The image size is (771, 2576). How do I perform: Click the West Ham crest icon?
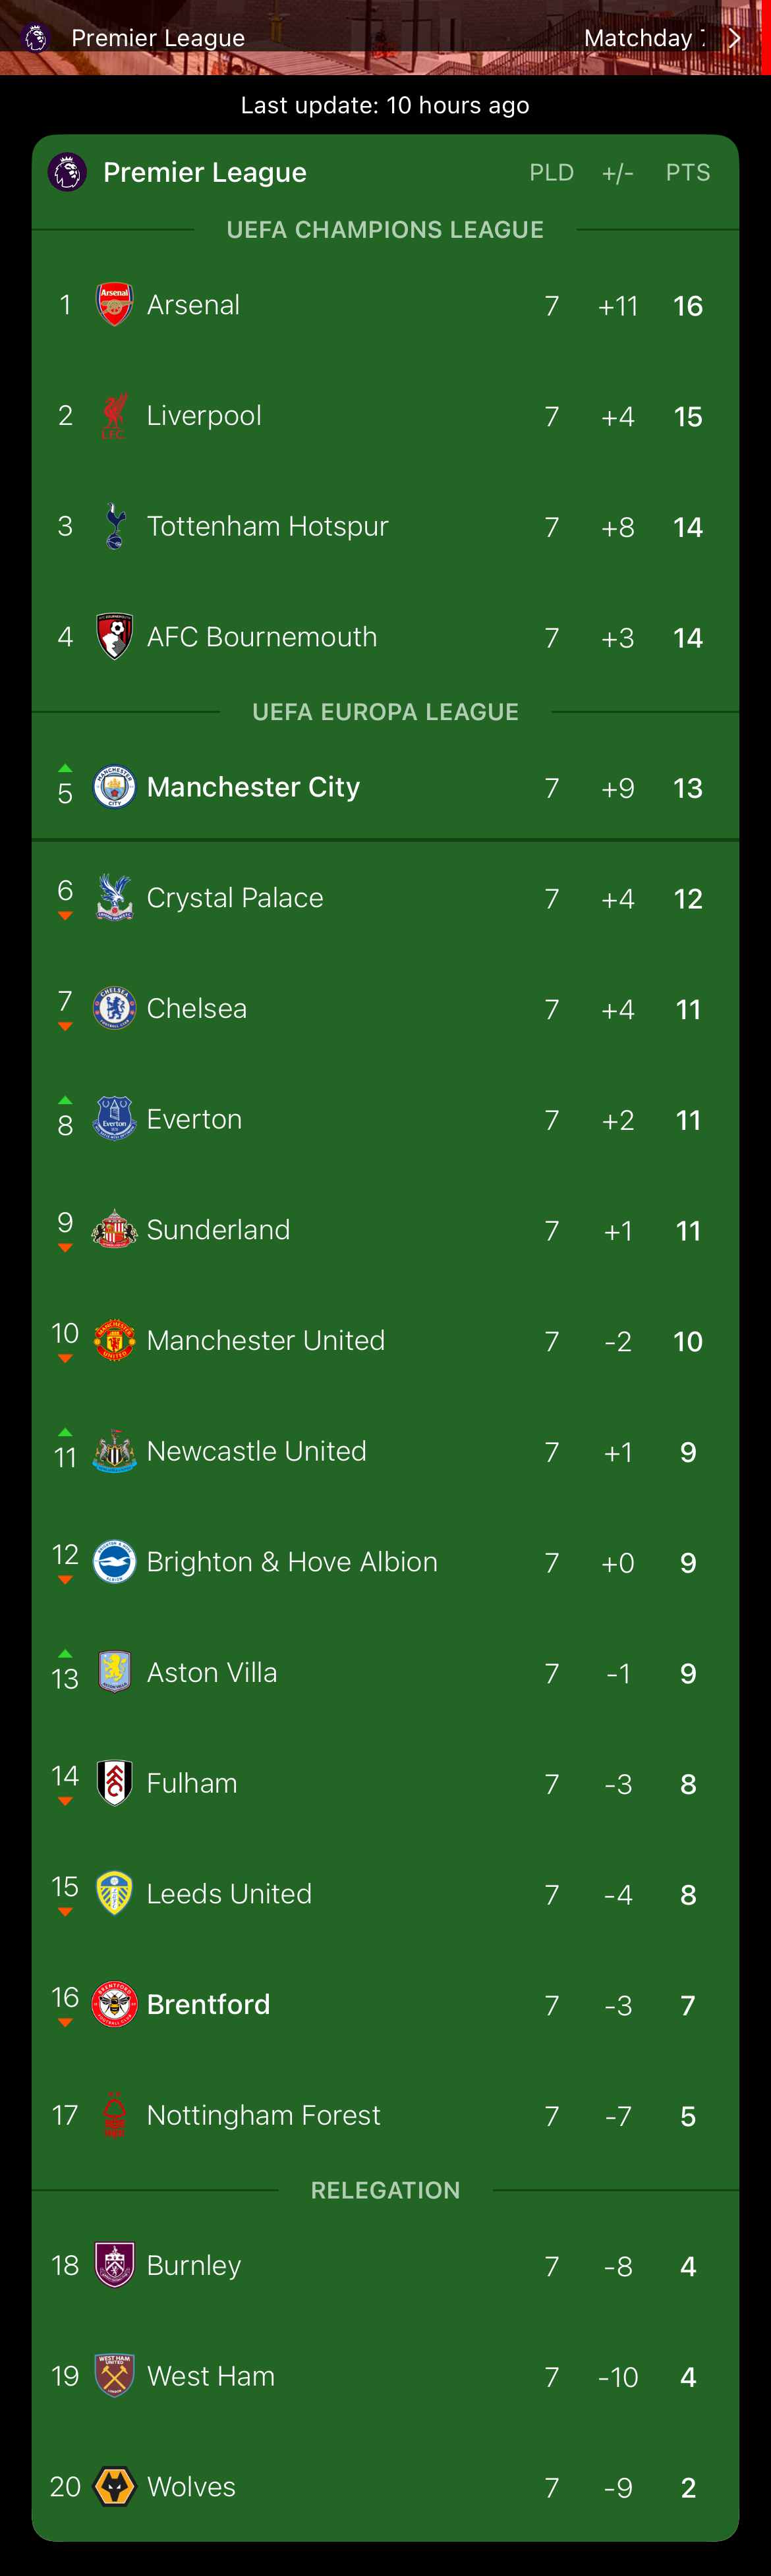114,2375
